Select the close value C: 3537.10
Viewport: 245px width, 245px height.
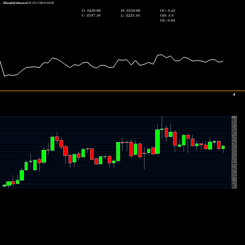[x=91, y=16]
